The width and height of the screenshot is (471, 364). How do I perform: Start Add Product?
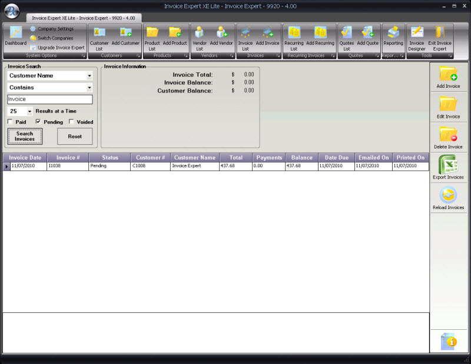pos(175,36)
